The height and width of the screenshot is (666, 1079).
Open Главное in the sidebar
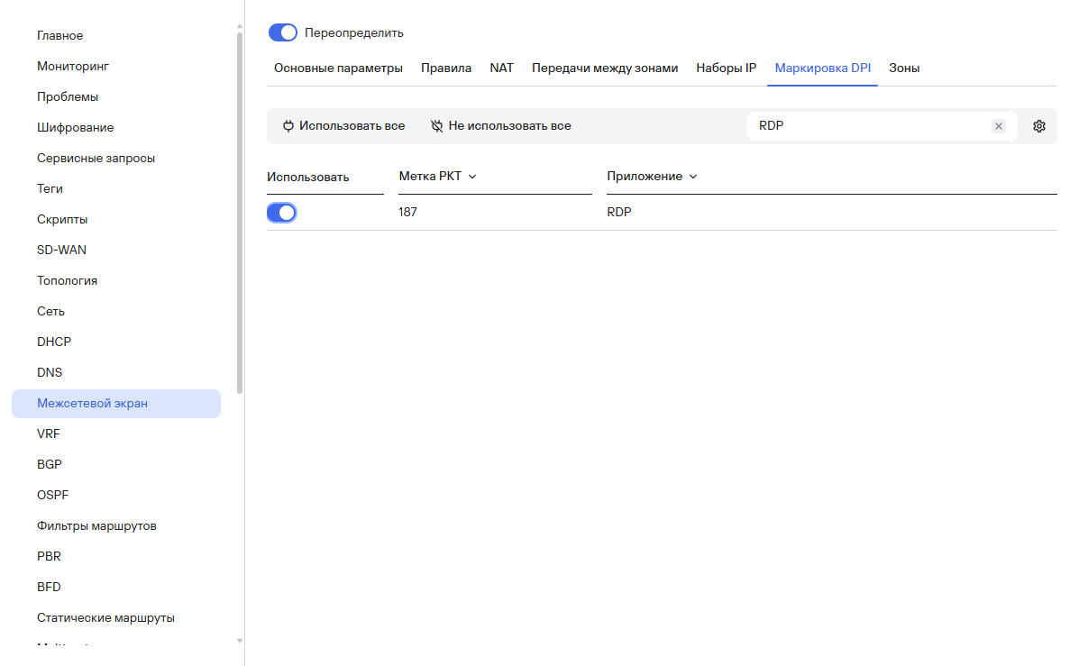click(x=59, y=36)
